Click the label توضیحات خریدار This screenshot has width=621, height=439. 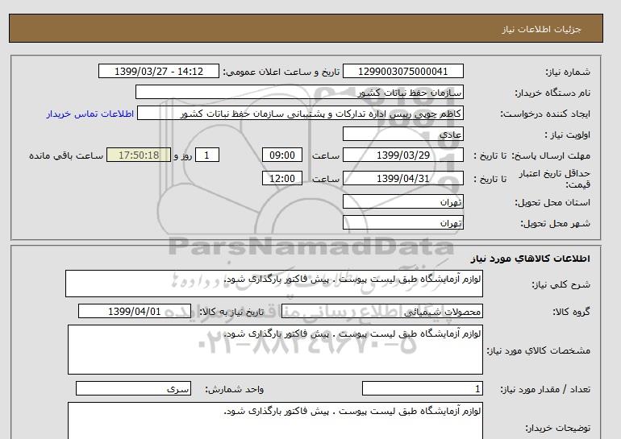(557, 429)
